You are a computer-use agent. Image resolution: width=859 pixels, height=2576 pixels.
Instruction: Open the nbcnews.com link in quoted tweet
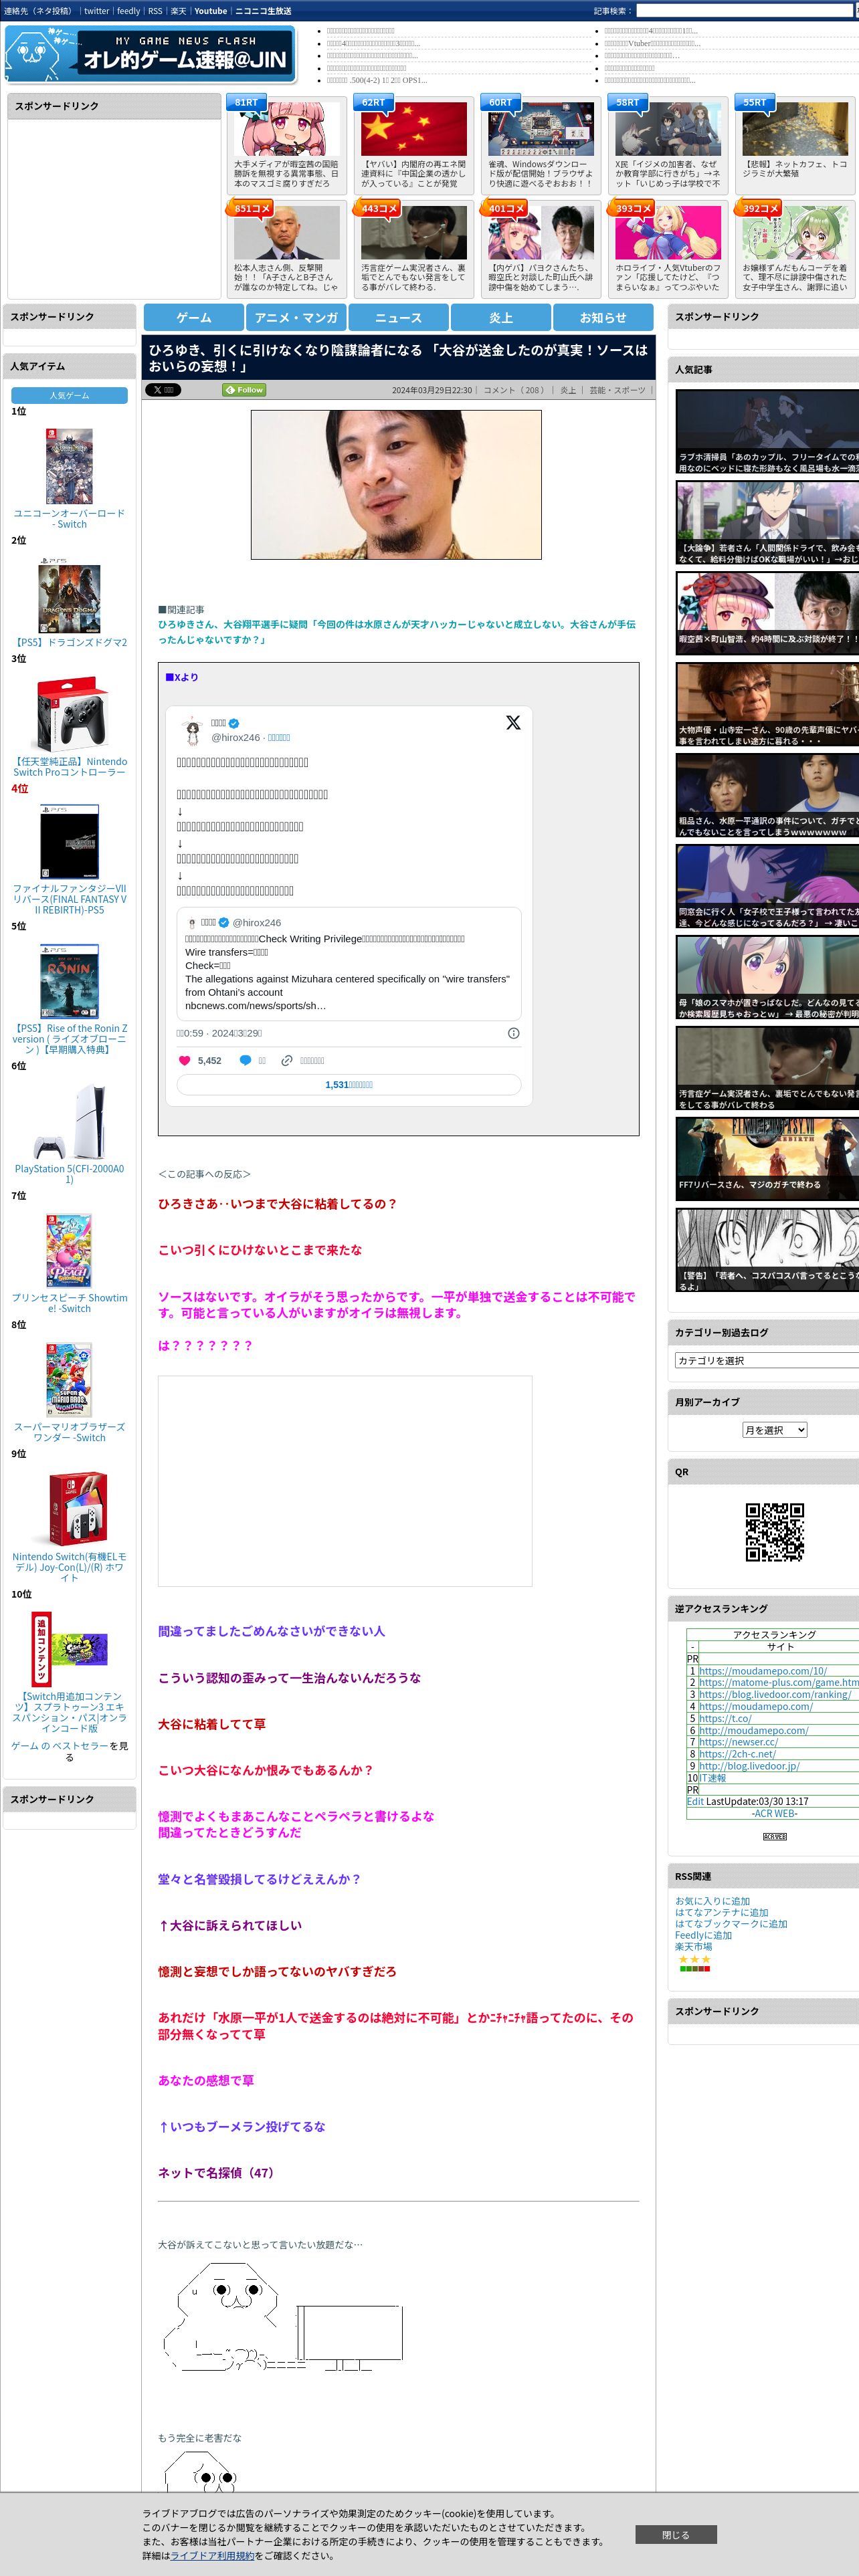coord(255,1006)
